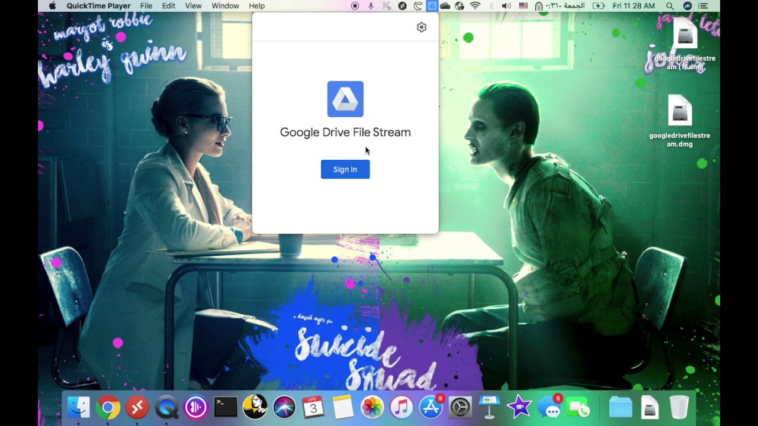
Task: Click the Google Drive logo
Action: click(345, 99)
